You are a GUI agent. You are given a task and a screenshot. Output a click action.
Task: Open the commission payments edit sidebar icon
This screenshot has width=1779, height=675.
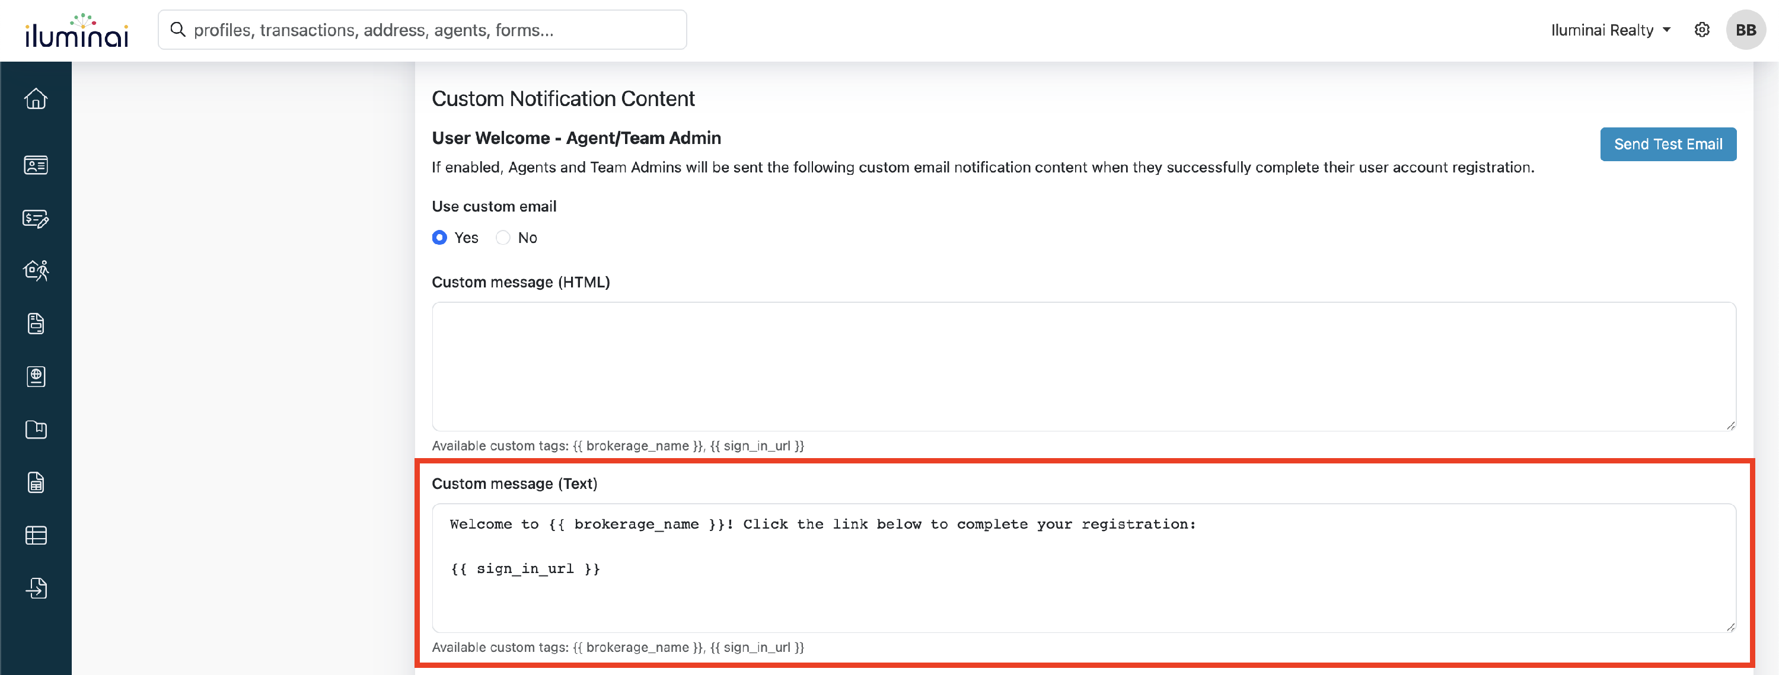(36, 219)
